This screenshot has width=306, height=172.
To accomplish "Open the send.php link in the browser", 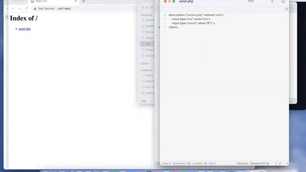I will tap(24, 29).
